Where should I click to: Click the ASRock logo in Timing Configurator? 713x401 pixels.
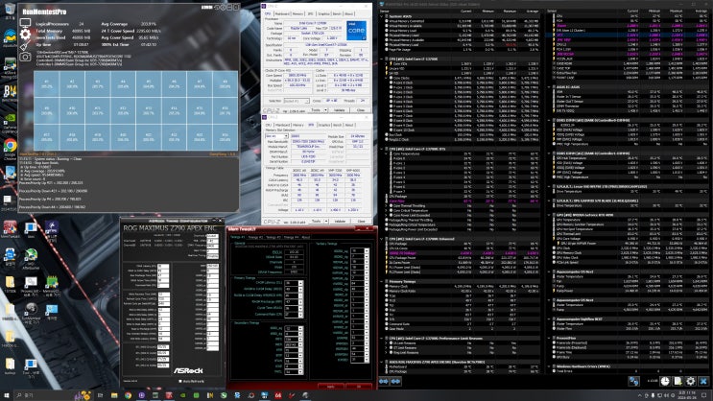click(188, 371)
